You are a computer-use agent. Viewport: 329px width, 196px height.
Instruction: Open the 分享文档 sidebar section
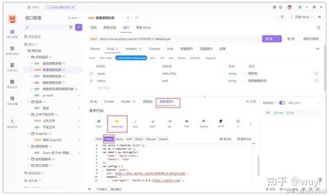coord(12,67)
